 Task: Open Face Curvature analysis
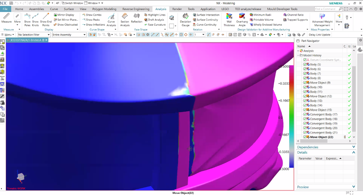tap(155, 25)
